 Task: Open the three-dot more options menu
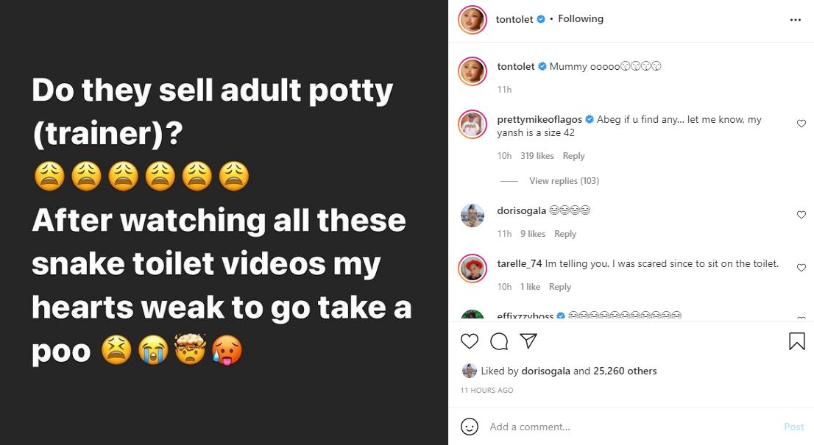tap(795, 20)
